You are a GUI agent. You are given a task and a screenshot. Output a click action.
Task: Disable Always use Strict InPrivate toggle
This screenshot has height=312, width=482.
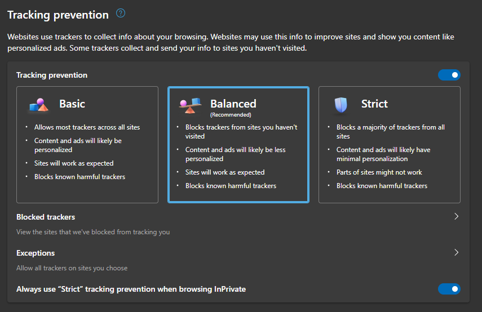449,289
